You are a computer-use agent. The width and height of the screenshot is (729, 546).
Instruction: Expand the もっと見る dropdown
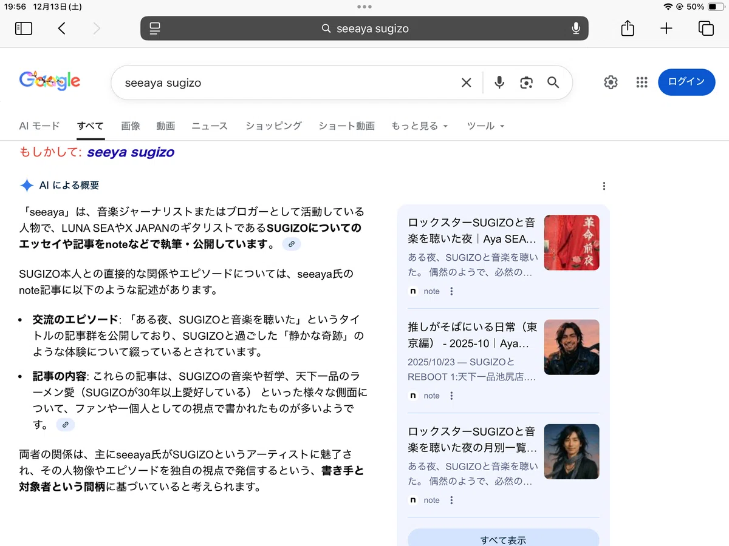(x=420, y=126)
